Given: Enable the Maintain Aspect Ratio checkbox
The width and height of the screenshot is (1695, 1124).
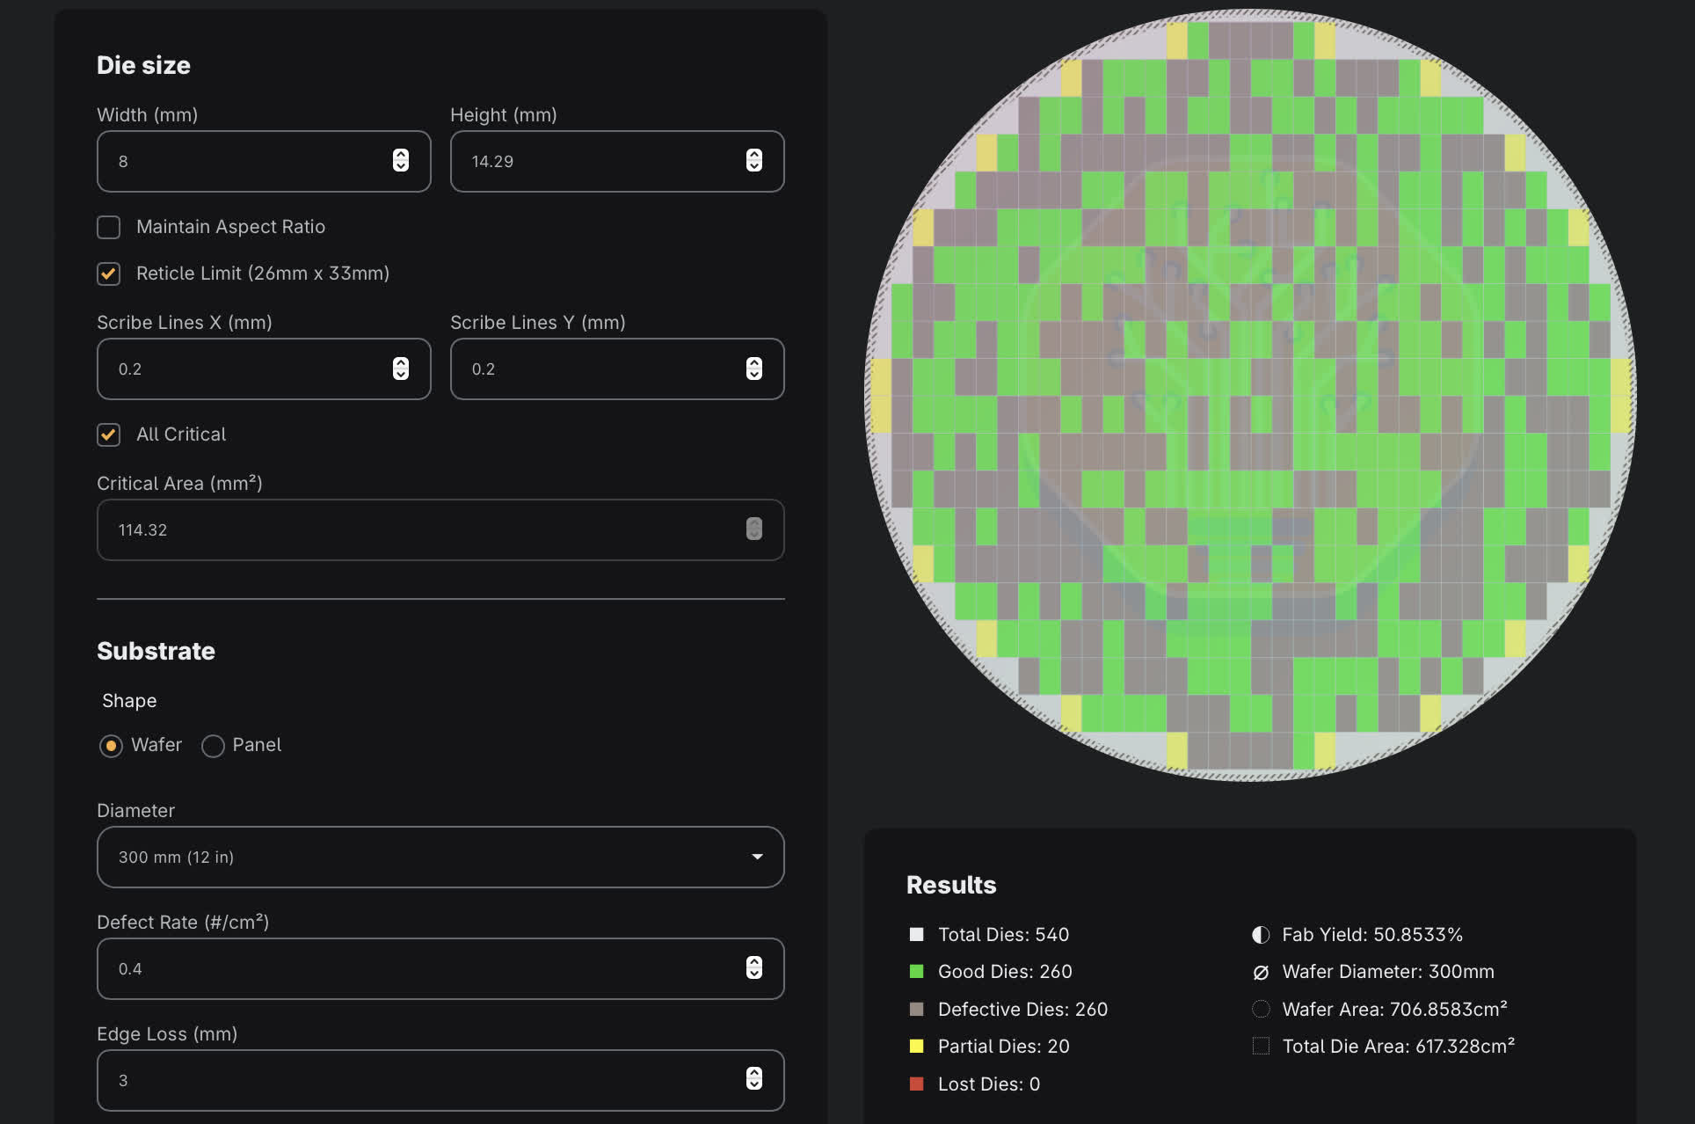Looking at the screenshot, I should (109, 227).
